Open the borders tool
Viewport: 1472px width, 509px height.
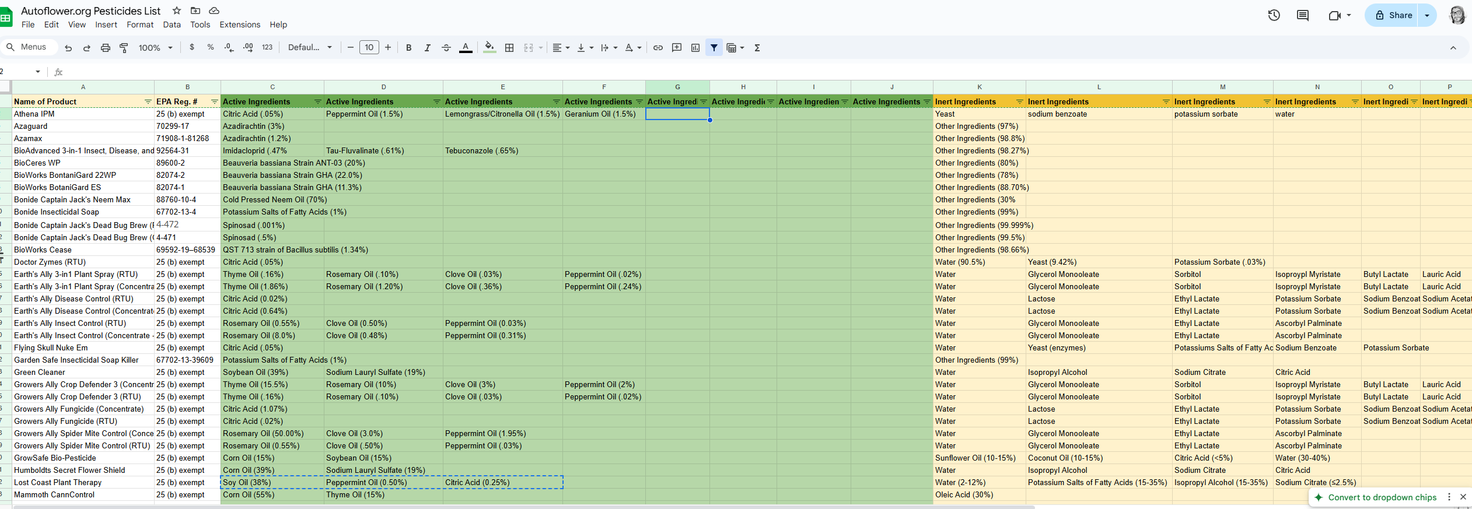(x=509, y=48)
